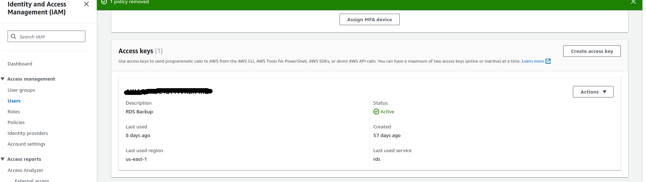This screenshot has width=646, height=182.
Task: Open Identity providers
Action: [x=28, y=133]
